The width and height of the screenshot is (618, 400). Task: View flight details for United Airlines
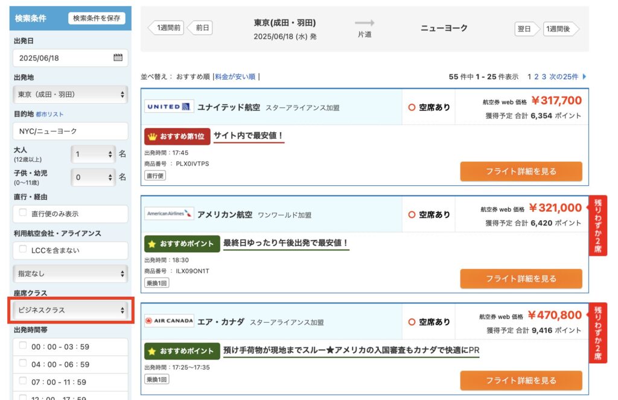(x=521, y=171)
